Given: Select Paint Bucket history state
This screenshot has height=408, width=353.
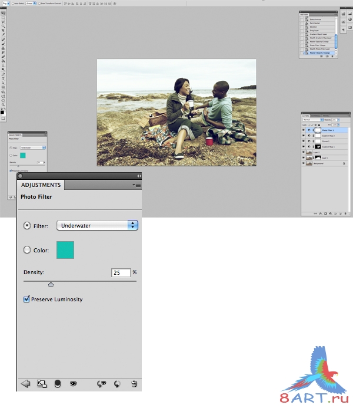Looking at the screenshot, I should 317,23.
